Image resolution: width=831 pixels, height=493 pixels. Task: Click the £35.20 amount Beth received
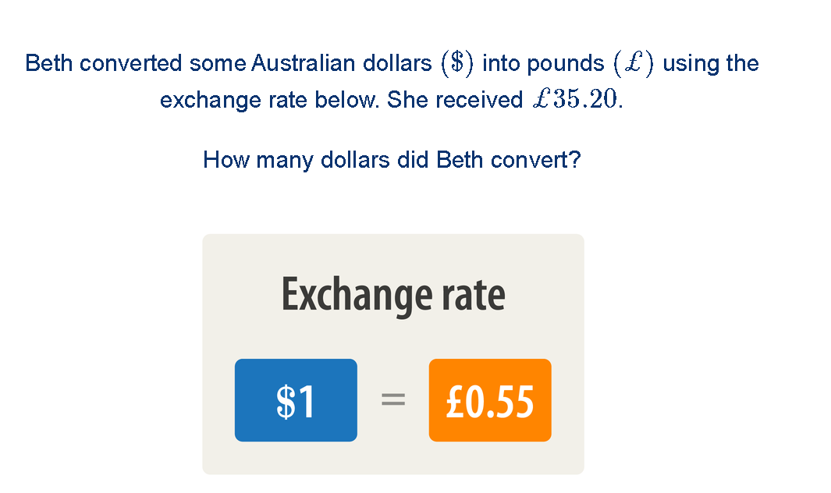tap(574, 100)
